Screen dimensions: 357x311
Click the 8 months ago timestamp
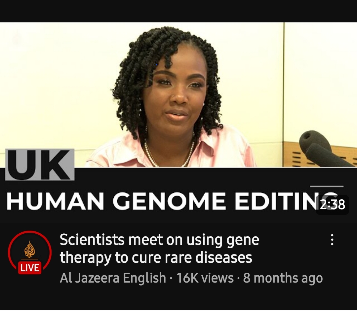pos(283,278)
